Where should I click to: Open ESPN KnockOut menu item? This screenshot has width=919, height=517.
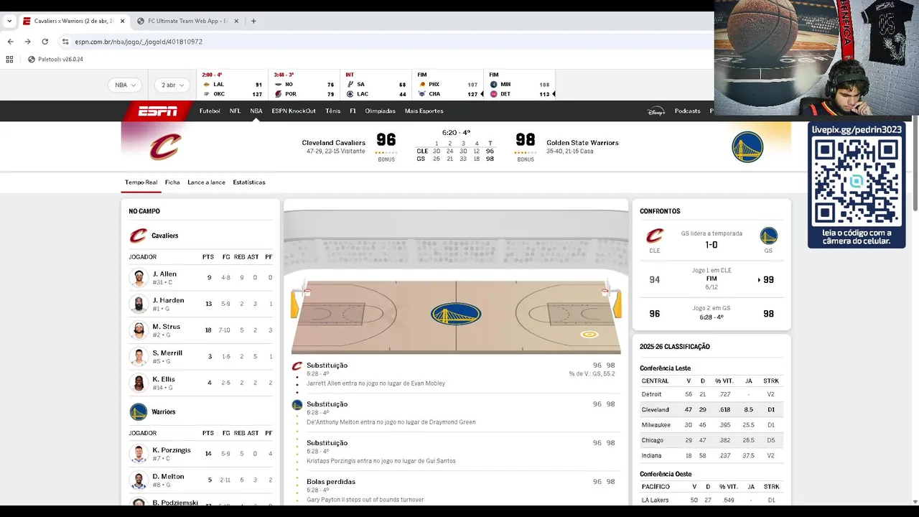[x=294, y=111]
